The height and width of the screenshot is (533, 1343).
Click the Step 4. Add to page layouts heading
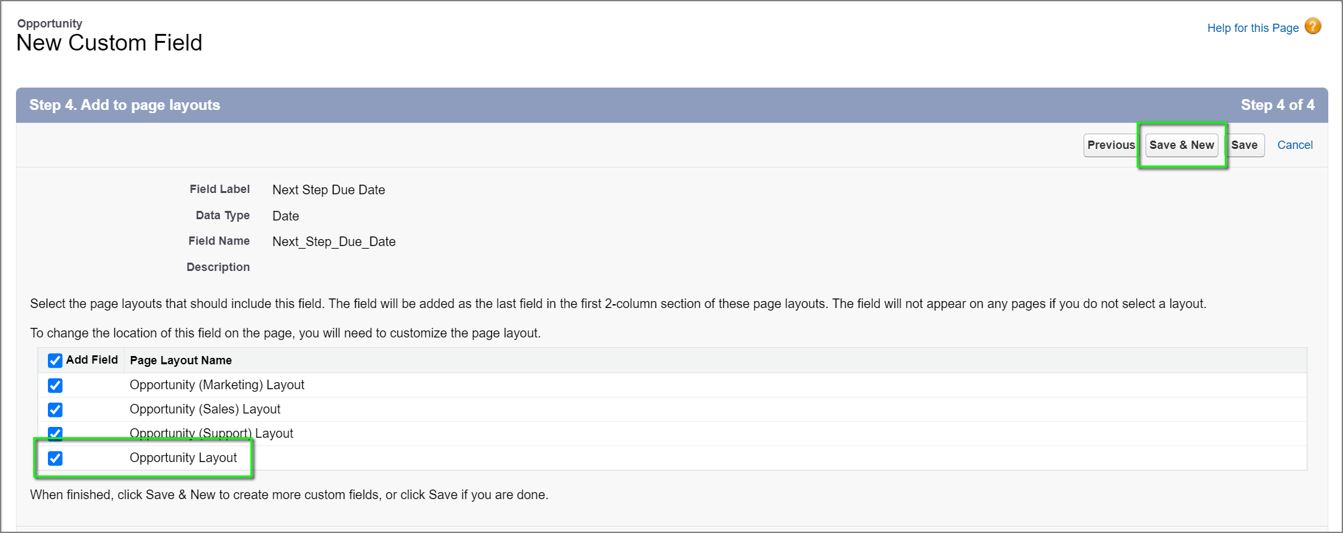tap(125, 105)
